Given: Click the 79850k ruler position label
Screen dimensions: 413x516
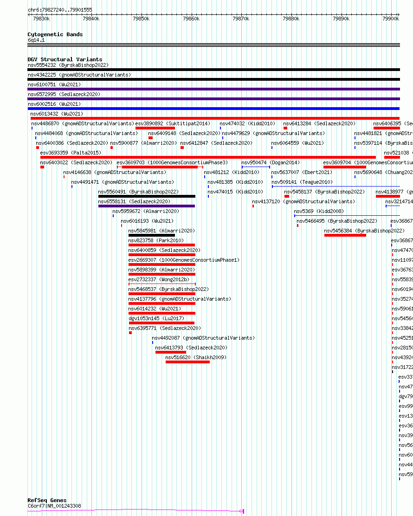Looking at the screenshot, I should 141,19.
